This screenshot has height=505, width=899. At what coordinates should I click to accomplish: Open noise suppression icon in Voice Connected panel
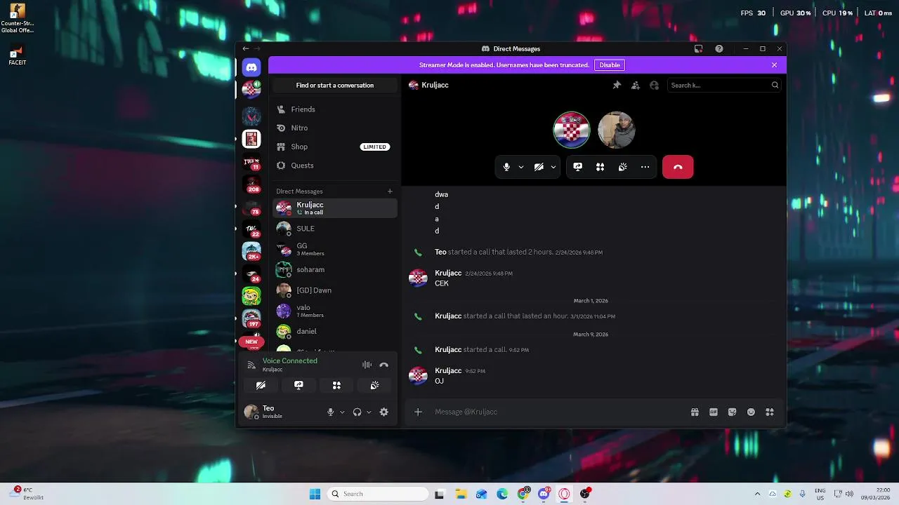point(367,365)
